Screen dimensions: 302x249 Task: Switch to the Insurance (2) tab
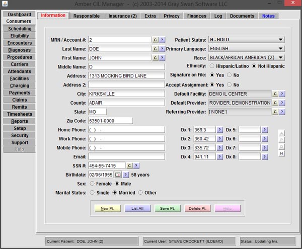[123, 16]
